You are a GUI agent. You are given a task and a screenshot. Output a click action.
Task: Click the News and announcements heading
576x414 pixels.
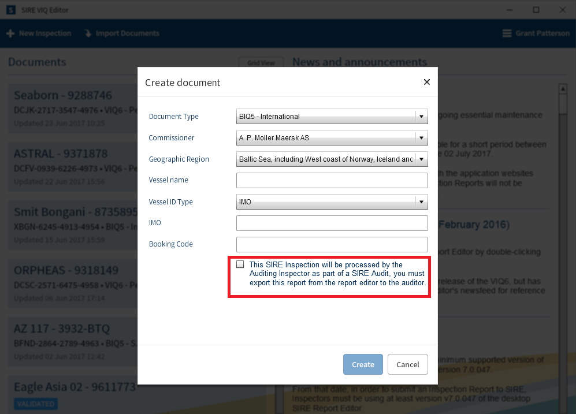pyautogui.click(x=359, y=62)
